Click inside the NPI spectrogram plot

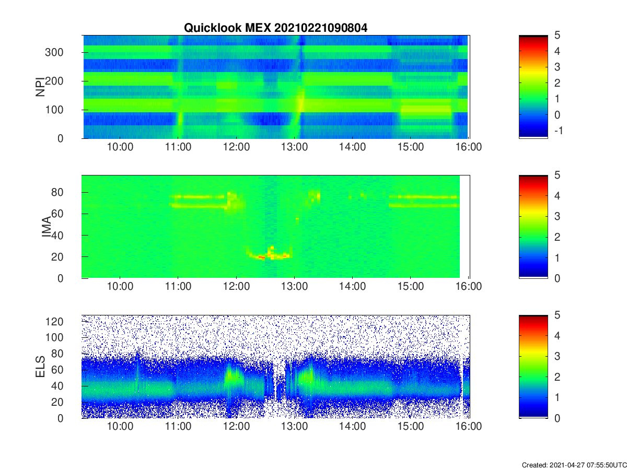coord(276,87)
